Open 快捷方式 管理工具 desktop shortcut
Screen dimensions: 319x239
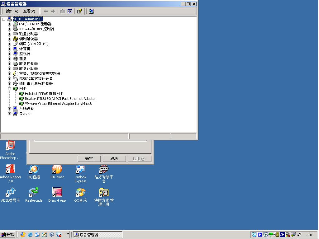104,197
